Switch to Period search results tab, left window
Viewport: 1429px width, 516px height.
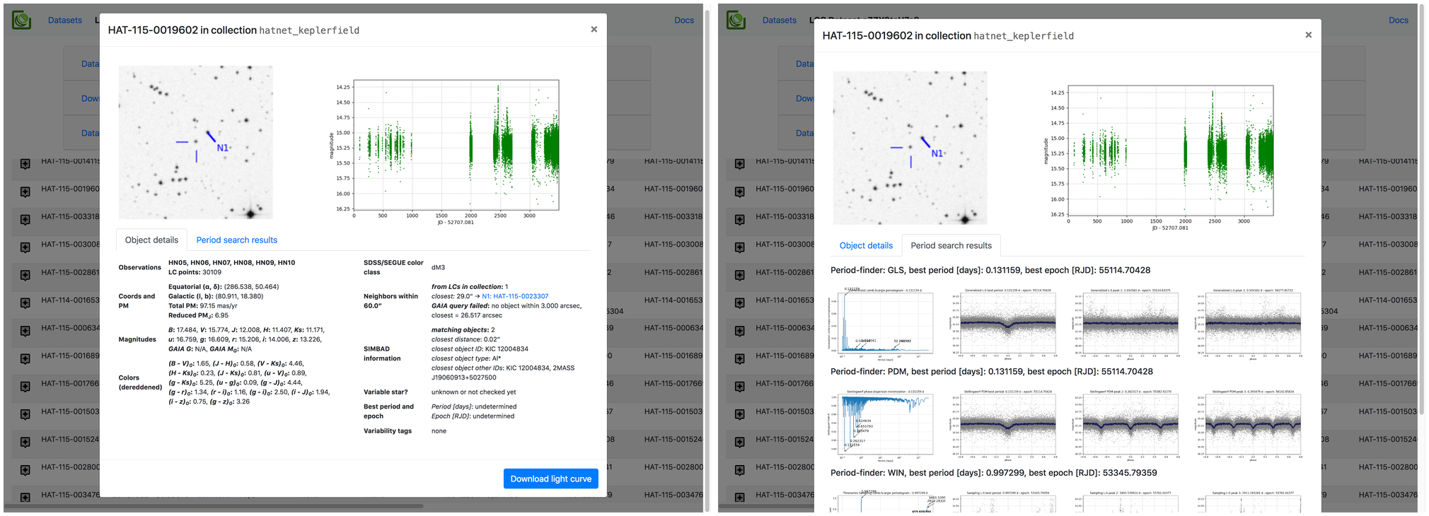tap(236, 240)
